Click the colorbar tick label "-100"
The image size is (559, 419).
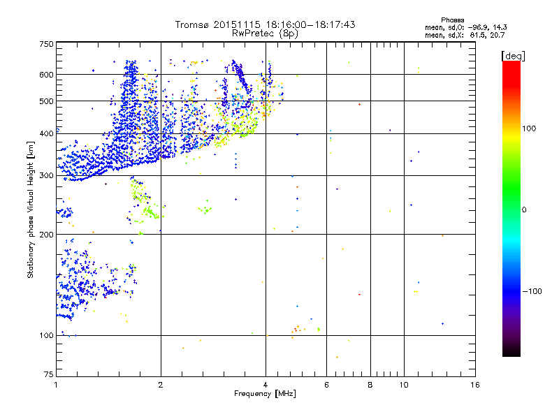[532, 291]
